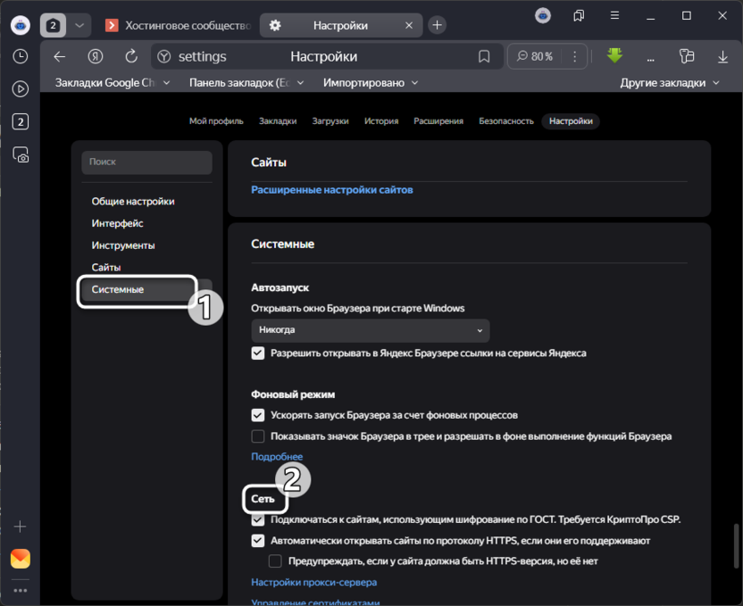Toggle automatic HTTPS opening checkbox
Viewport: 743px width, 606px height.
258,541
